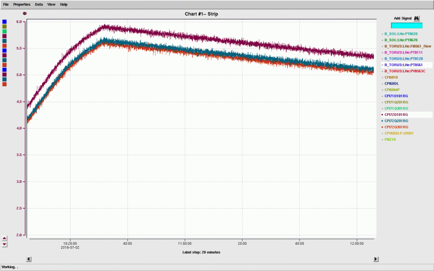This screenshot has height=271, width=434.
Task: Click the PI8210 signal label
Action: click(x=390, y=139)
